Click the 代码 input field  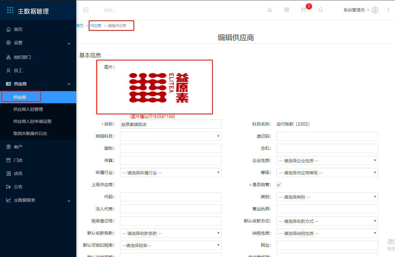click(171, 197)
